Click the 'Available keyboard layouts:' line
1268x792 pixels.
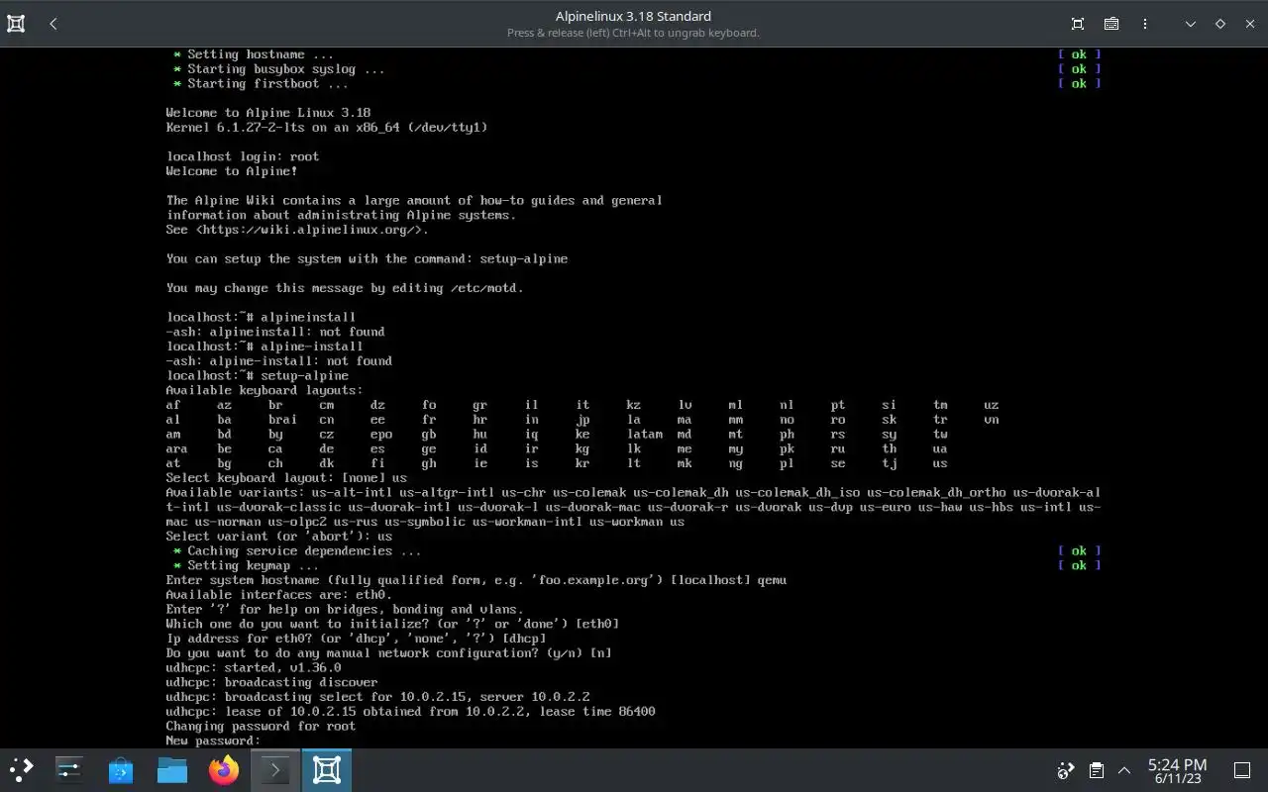click(264, 390)
